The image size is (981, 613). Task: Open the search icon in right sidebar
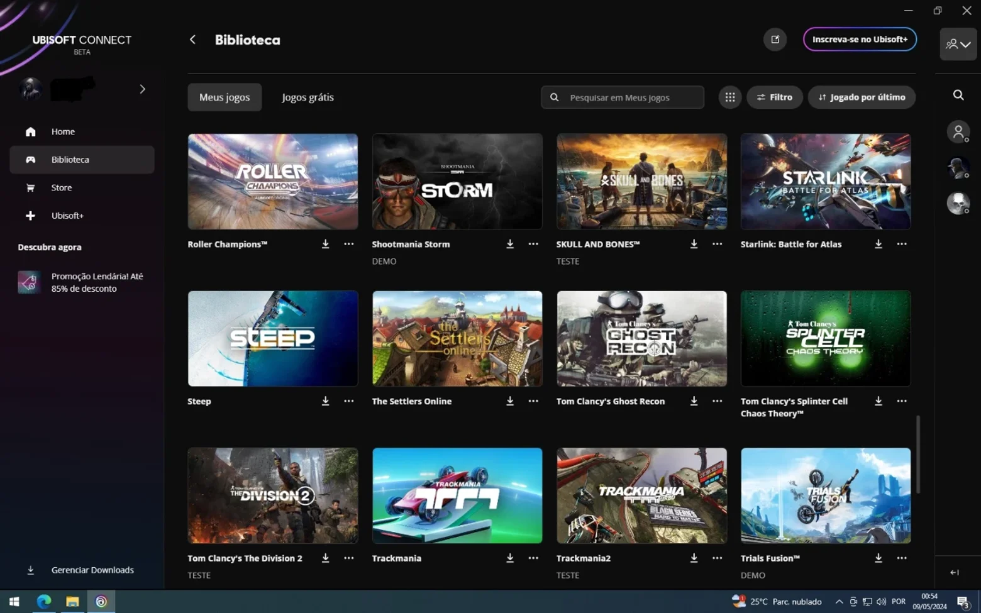pyautogui.click(x=958, y=95)
